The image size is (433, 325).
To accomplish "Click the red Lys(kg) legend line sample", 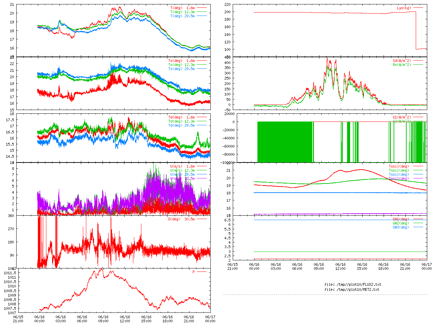I will click(x=418, y=8).
